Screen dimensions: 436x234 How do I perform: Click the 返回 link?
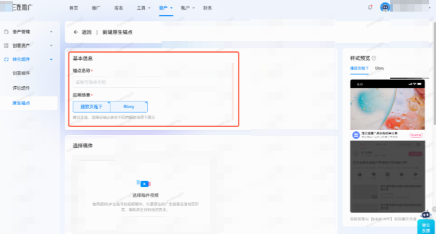coord(87,32)
